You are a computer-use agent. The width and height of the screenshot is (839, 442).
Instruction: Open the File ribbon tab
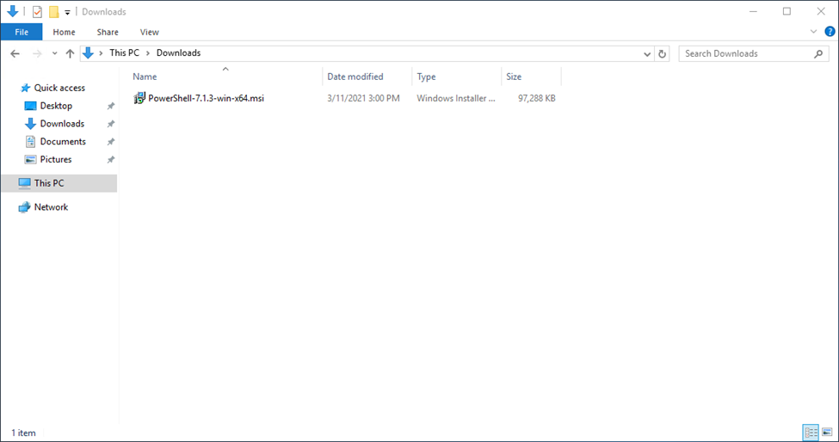click(x=22, y=32)
